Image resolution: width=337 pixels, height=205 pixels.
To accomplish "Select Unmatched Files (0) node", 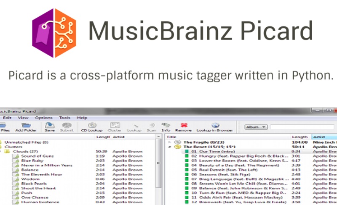I will pyautogui.click(x=27, y=142).
